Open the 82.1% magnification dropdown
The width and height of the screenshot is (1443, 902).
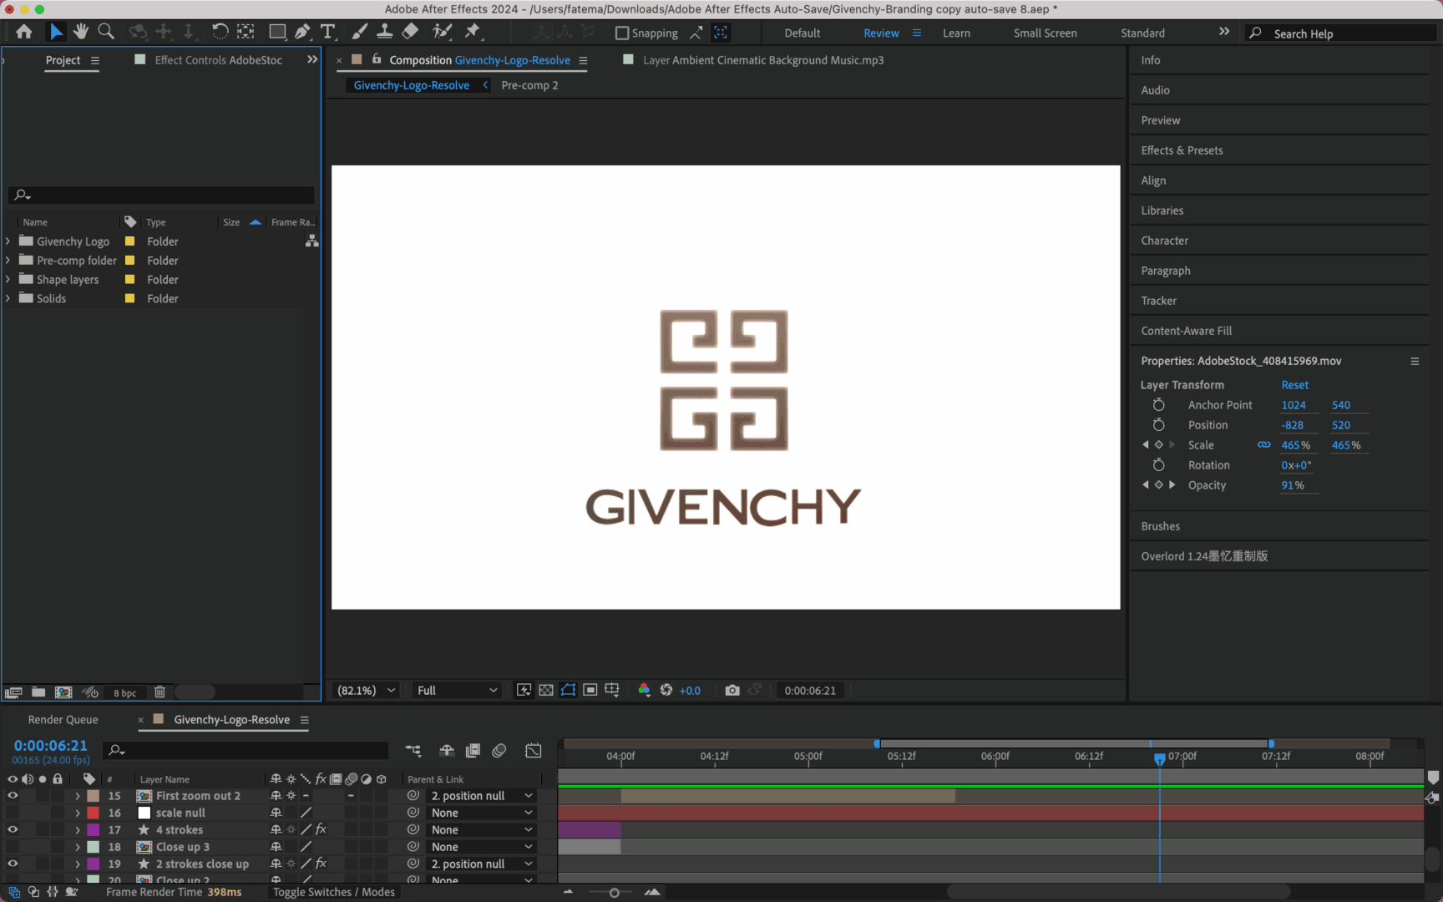366,691
